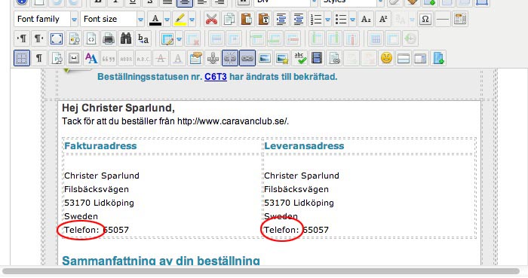Decrease indent with outdent icon
The height and width of the screenshot is (278, 528).
point(299,19)
